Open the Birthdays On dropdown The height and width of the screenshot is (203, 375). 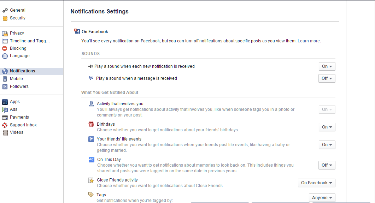point(327,127)
